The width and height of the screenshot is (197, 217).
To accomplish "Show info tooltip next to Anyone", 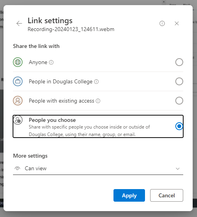I will 51,62.
